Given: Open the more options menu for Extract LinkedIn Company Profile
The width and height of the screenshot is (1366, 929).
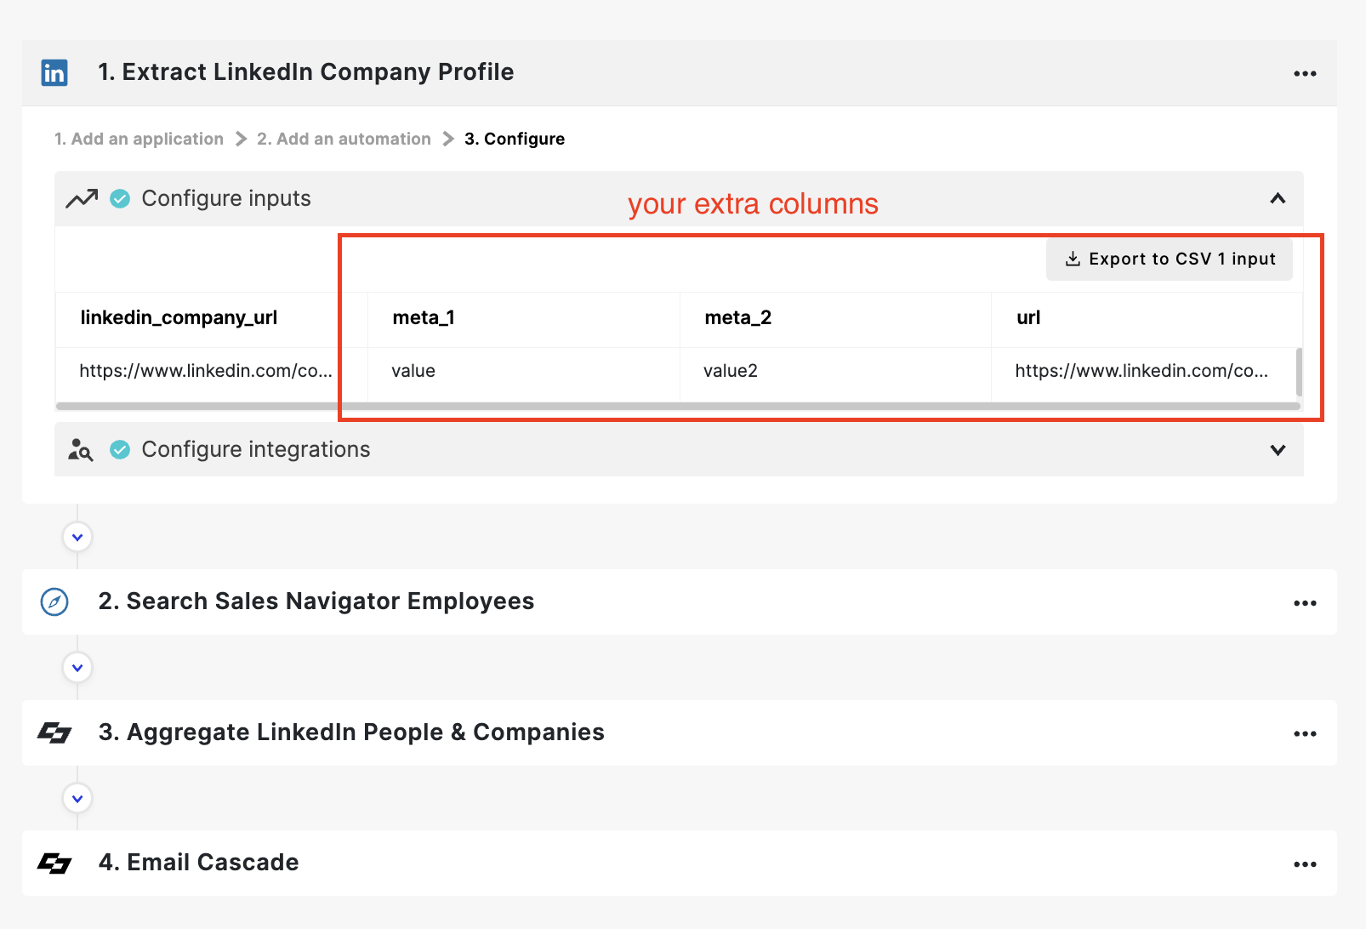Looking at the screenshot, I should (1305, 74).
